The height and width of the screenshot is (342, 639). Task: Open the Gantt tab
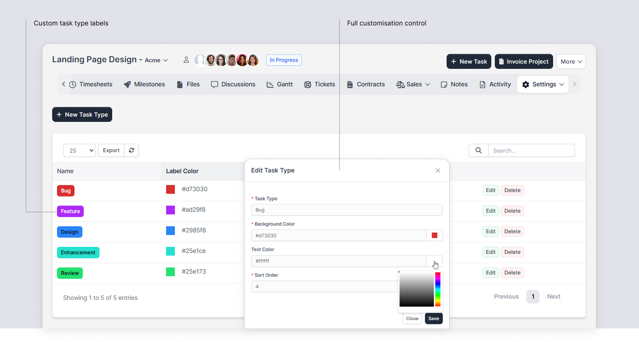point(280,84)
